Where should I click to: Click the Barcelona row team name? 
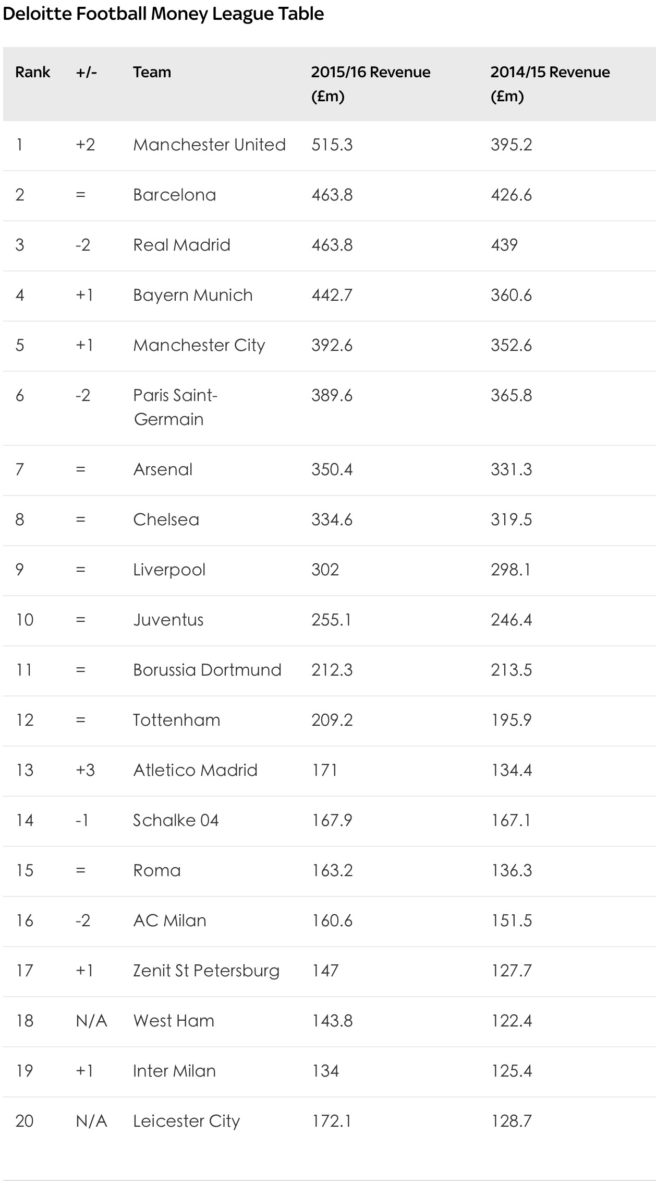pyautogui.click(x=174, y=195)
